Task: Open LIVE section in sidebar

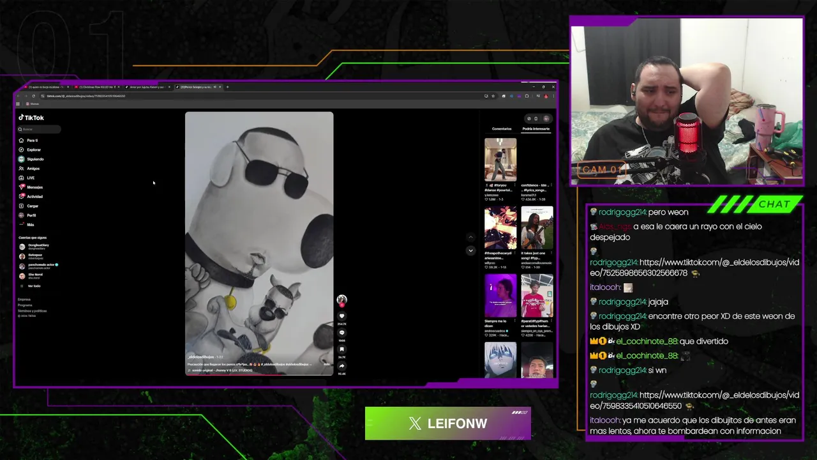Action: point(27,178)
